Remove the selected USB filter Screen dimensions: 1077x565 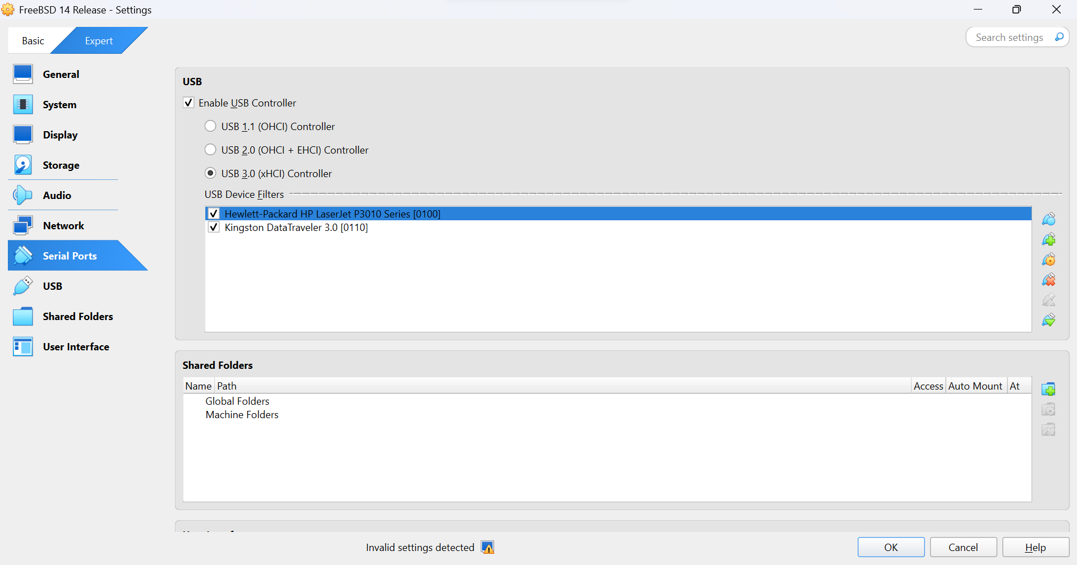(1048, 280)
